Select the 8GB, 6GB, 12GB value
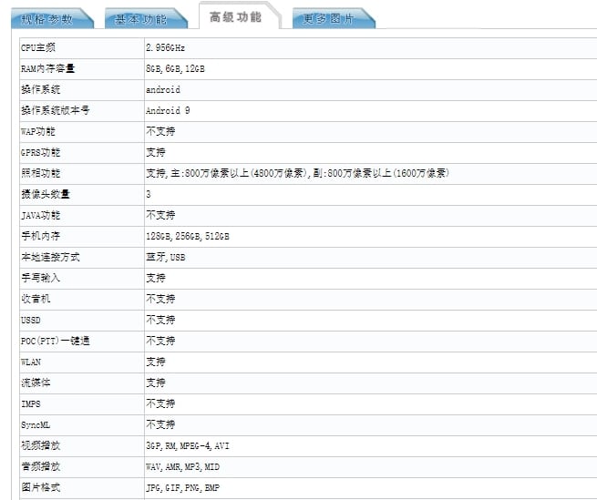The height and width of the screenshot is (500, 597). point(175,69)
